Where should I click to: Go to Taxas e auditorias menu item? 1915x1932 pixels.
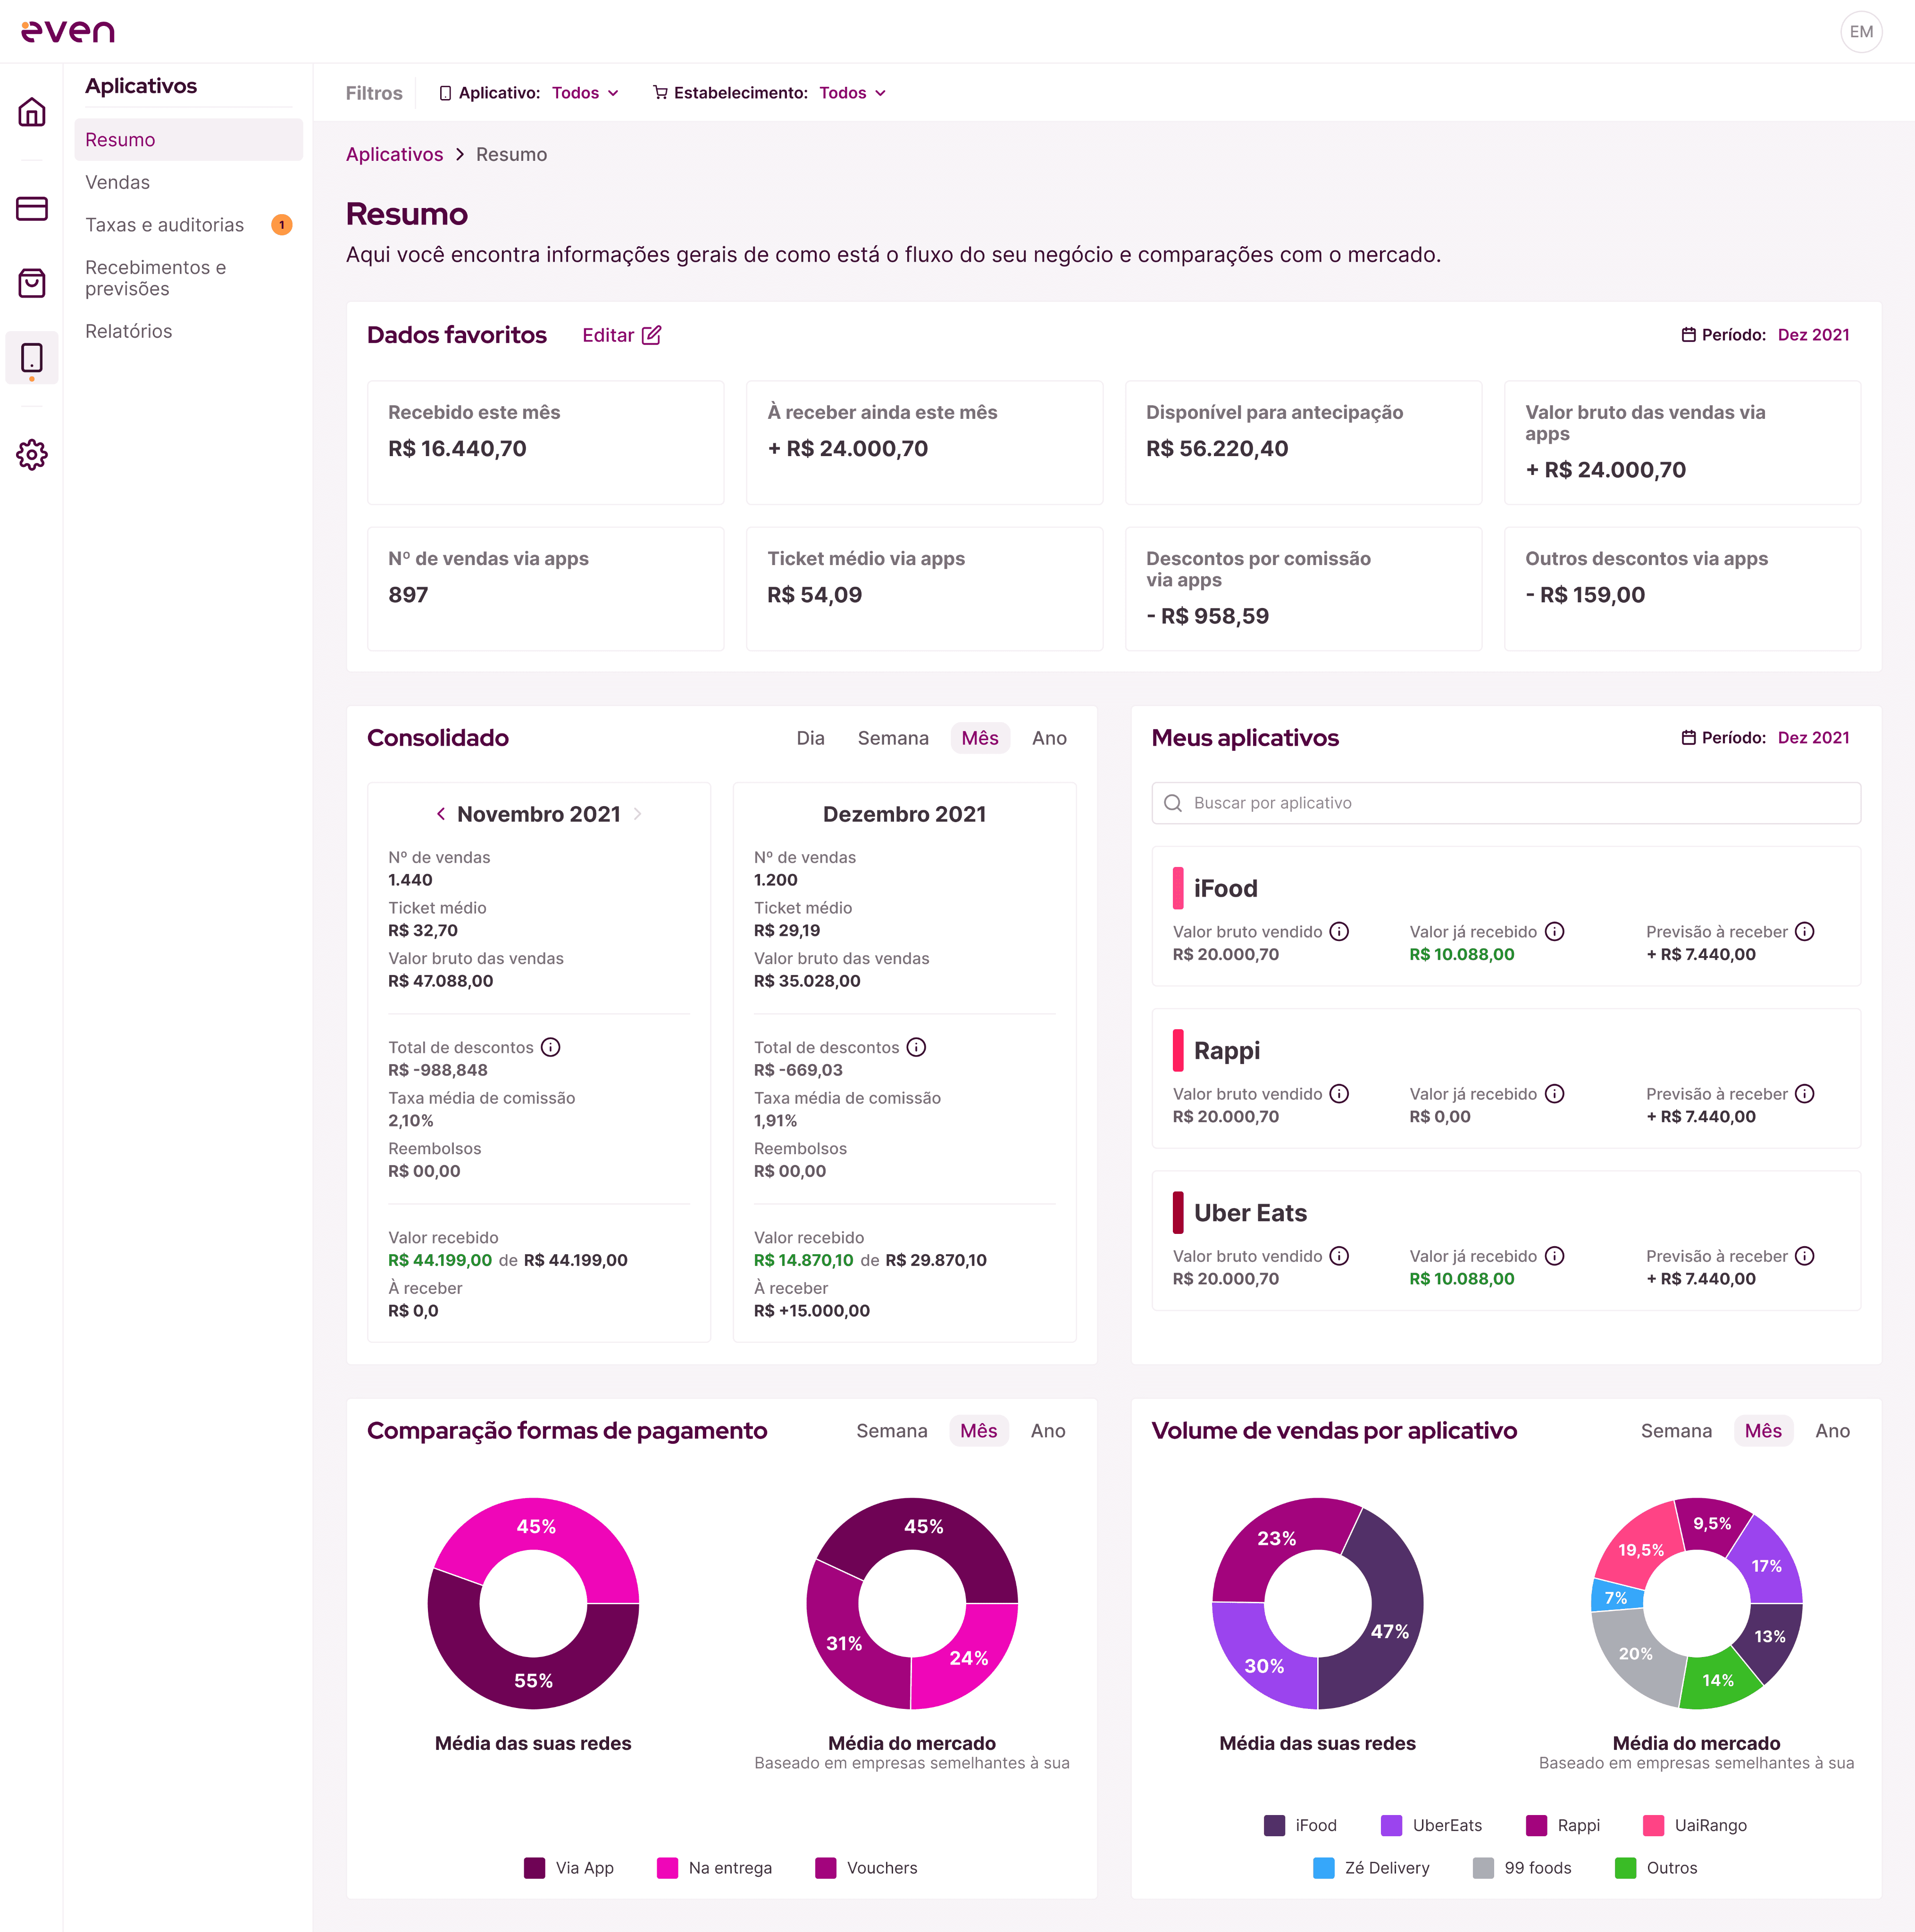[x=165, y=225]
